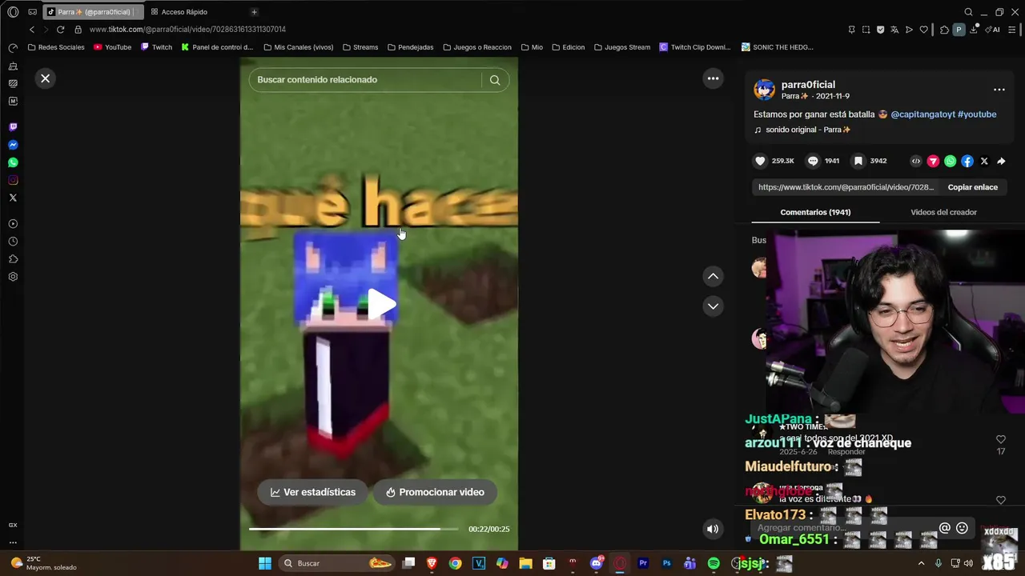Open comments via the speech bubble icon

(813, 161)
